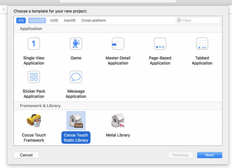Click the "Game" template label
This screenshot has width=232, height=168.
76,58
